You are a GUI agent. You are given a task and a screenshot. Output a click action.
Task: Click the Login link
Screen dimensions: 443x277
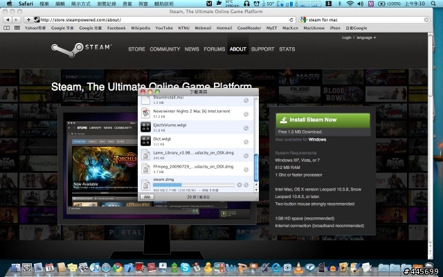pos(347,37)
